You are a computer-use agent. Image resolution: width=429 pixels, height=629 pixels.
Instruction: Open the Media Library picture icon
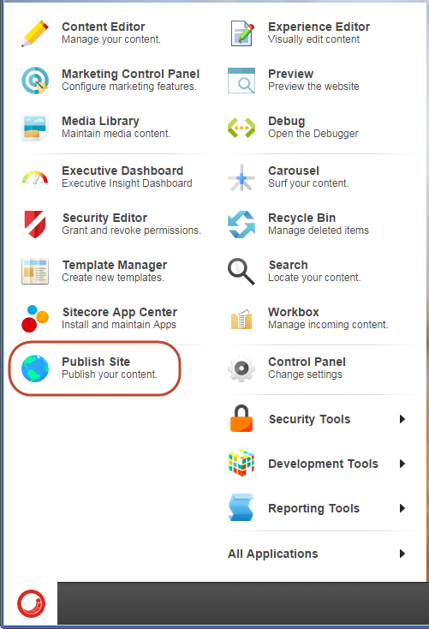pos(35,128)
